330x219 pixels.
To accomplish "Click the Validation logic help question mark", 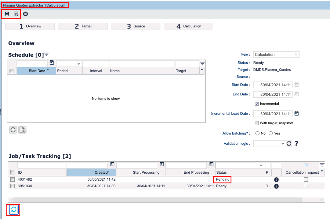I will pyautogui.click(x=296, y=144).
